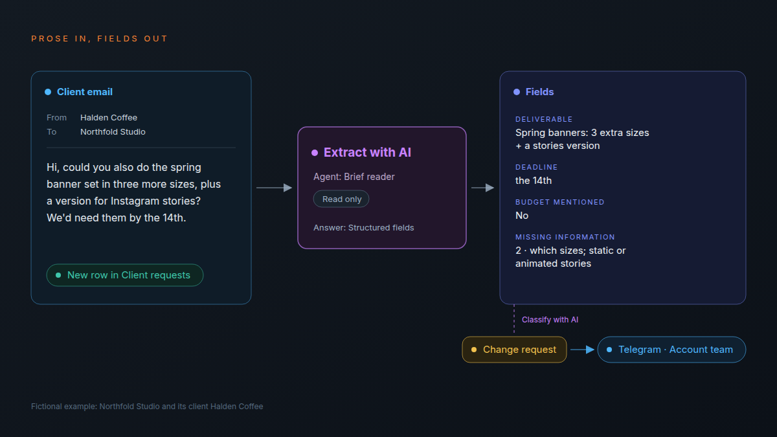The width and height of the screenshot is (777, 437).
Task: Click 'Answer: Structured fields' text
Action: (x=364, y=228)
